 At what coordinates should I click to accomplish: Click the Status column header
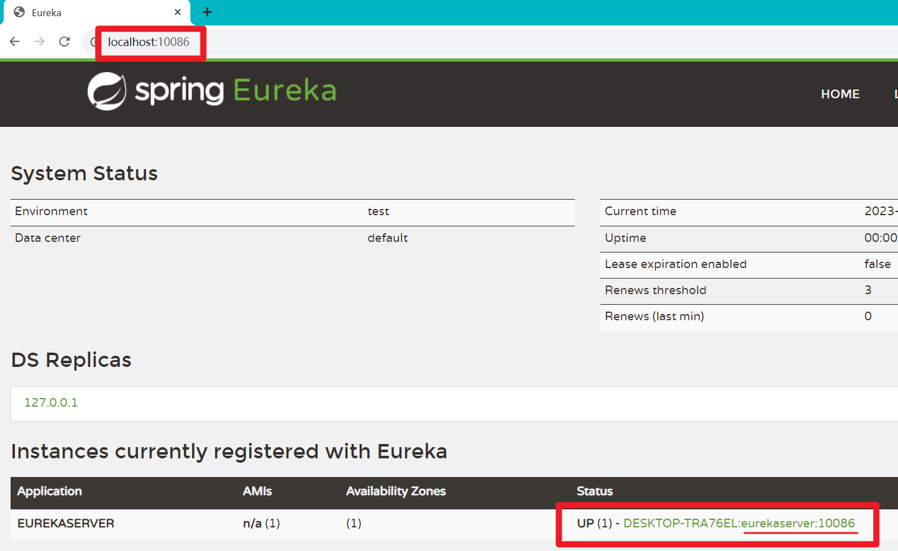coord(594,491)
